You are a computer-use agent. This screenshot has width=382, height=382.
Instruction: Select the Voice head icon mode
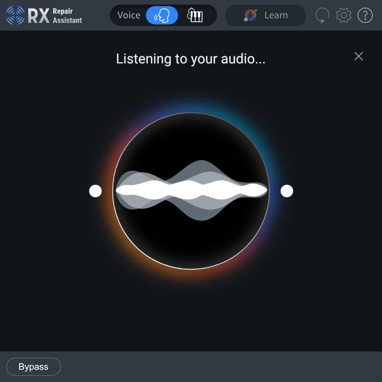coord(162,15)
